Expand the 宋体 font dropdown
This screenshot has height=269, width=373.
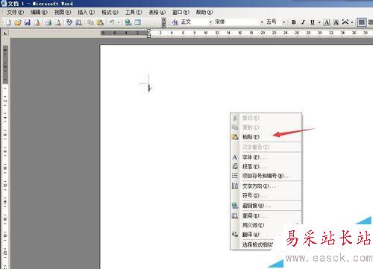click(262, 22)
